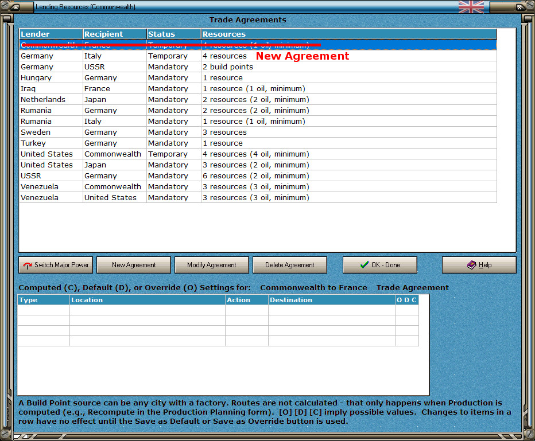Select the Turkey to Germany agreement row

tap(258, 143)
